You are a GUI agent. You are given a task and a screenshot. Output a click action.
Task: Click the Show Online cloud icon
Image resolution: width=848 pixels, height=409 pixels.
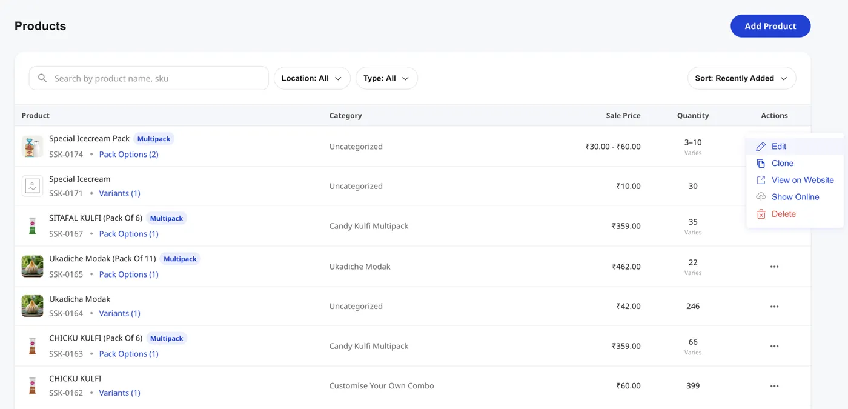(x=761, y=197)
